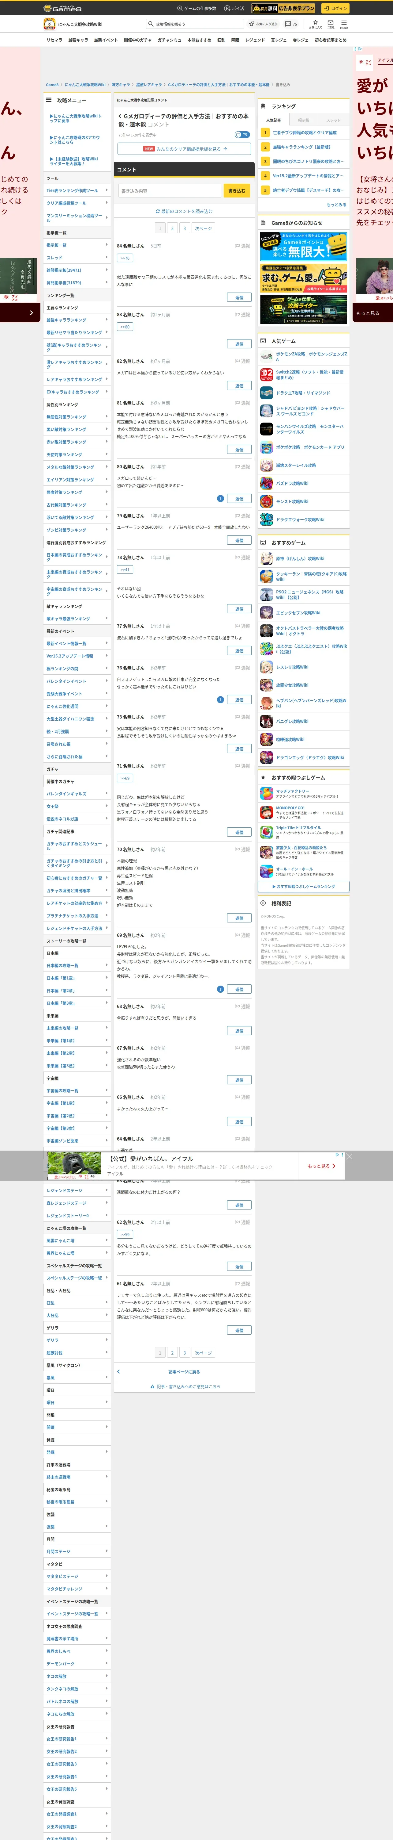Image resolution: width=393 pixels, height=1840 pixels.
Task: Switch to the 掲示板 ranking tab
Action: pos(304,120)
